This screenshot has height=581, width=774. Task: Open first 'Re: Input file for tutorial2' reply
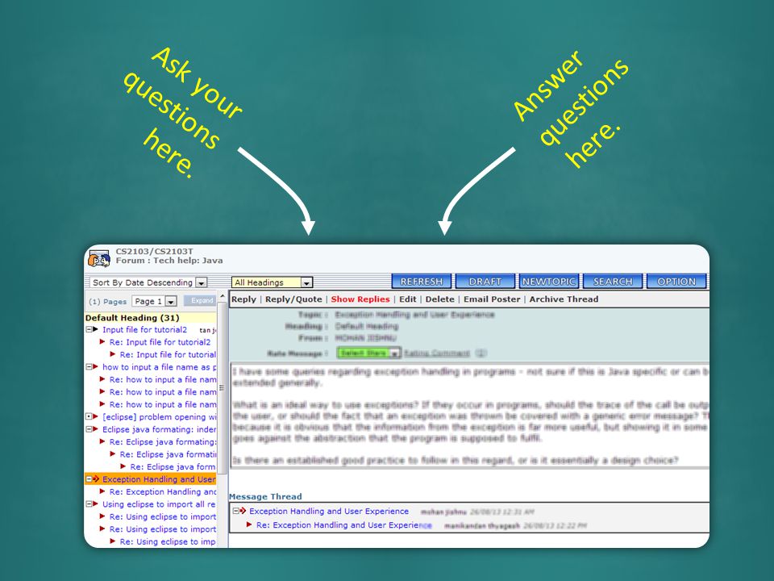click(160, 342)
